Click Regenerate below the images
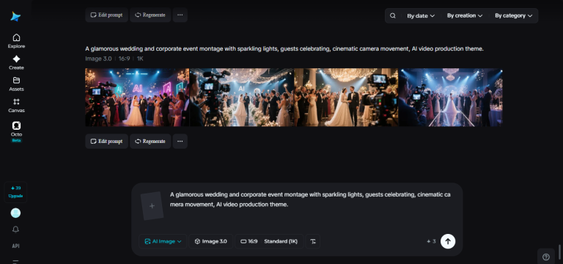Image resolution: width=563 pixels, height=264 pixels. 150,141
